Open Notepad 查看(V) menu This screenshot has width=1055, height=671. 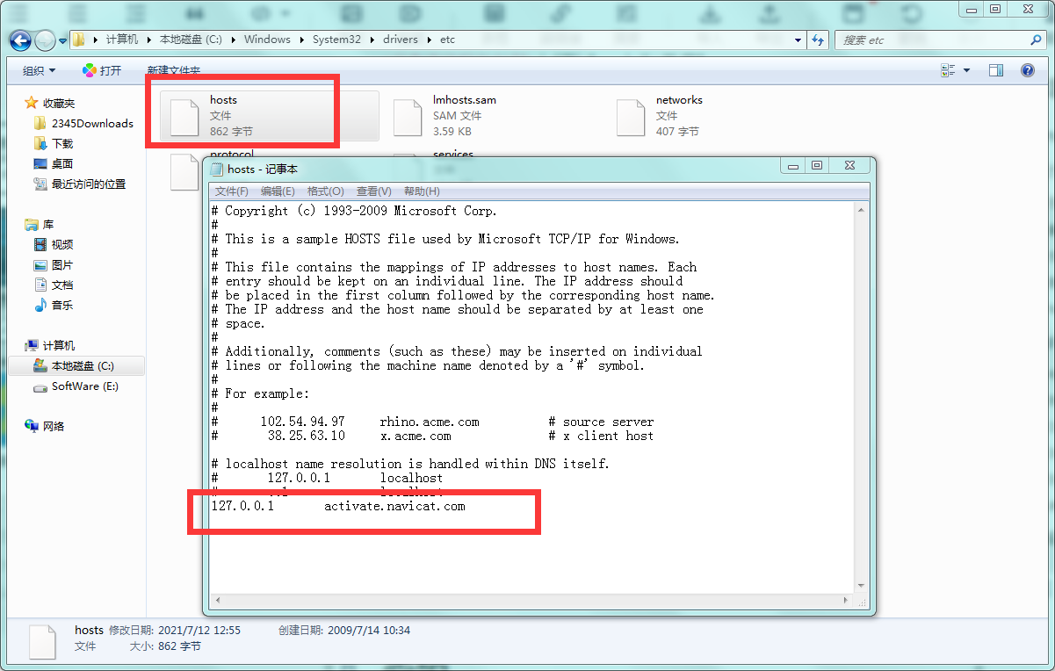click(x=373, y=191)
